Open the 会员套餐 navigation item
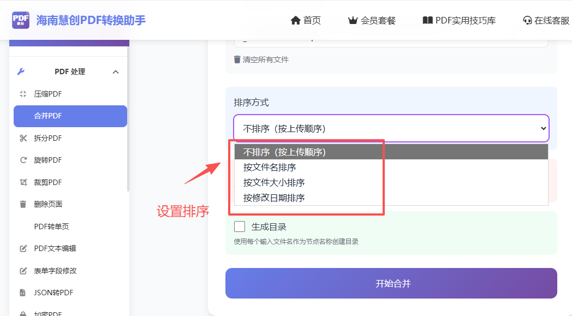 372,20
